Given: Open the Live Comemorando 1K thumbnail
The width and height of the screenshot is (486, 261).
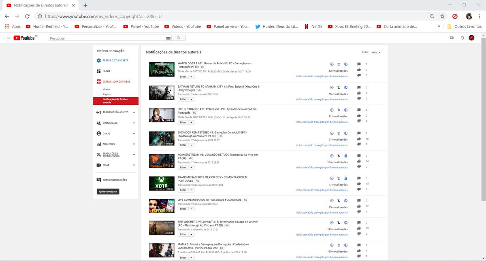Looking at the screenshot, I should click(162, 206).
